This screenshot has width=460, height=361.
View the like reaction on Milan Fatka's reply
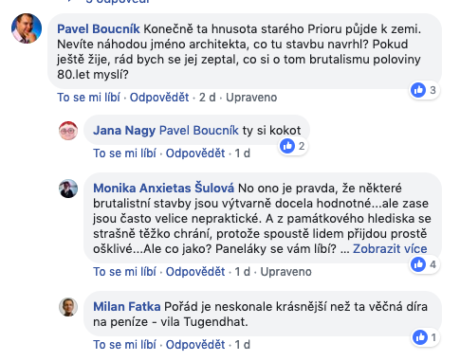[426, 337]
